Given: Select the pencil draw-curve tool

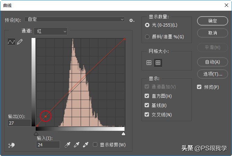Looking at the screenshot, I should 20,42.
